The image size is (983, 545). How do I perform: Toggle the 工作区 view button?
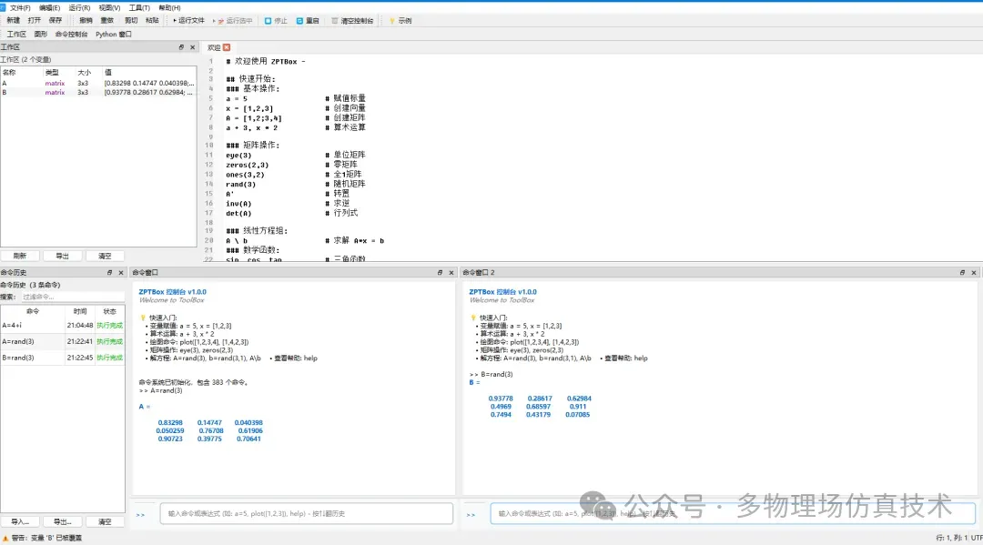click(x=17, y=35)
